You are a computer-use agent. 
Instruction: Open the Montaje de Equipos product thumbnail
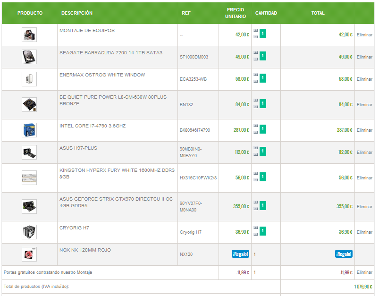(29, 34)
